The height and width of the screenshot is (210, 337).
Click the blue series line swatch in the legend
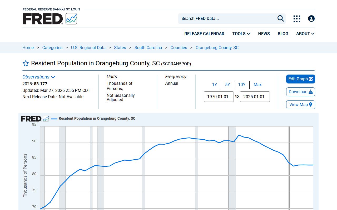click(x=54, y=119)
